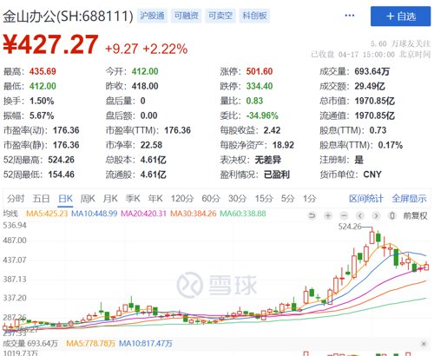
Task: Open the three-dot more options menu
Action: click(350, 16)
